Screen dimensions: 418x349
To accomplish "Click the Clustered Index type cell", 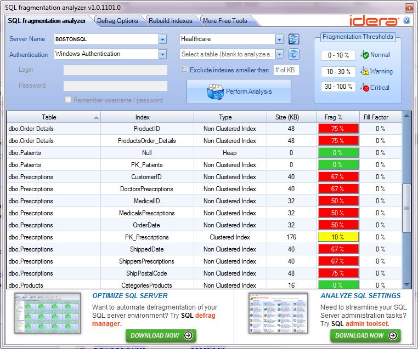I will [x=230, y=237].
